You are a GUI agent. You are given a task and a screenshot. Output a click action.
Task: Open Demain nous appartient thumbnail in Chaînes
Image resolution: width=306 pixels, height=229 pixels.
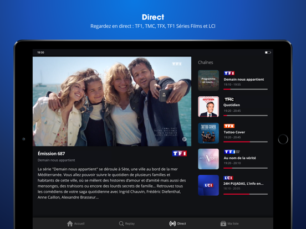pos(208,80)
